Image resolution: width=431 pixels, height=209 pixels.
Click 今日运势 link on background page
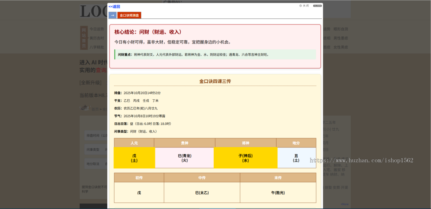[97, 29]
